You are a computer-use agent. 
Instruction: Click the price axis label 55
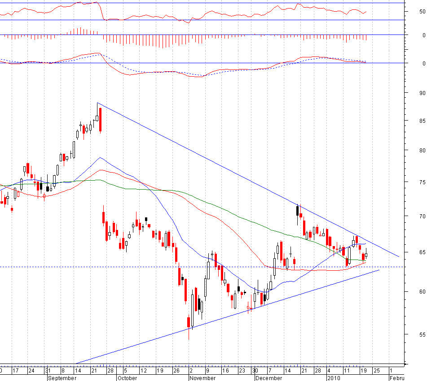422,334
